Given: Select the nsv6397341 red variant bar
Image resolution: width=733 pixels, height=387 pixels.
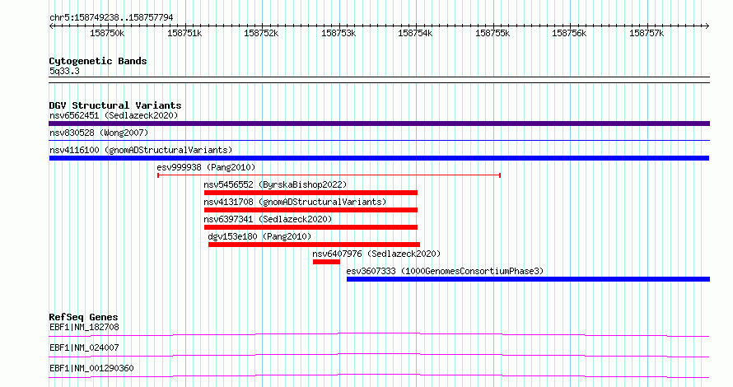Looking at the screenshot, I should click(310, 227).
